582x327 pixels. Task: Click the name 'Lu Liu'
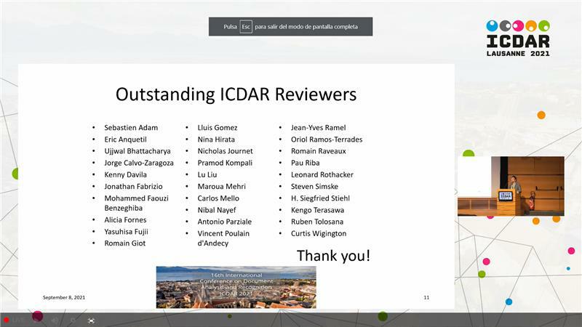point(207,174)
